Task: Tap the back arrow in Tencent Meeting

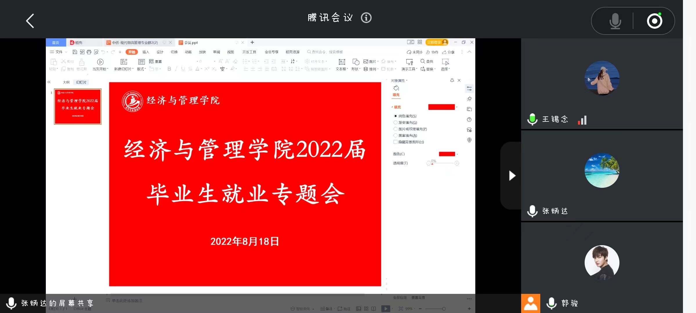Action: click(30, 21)
